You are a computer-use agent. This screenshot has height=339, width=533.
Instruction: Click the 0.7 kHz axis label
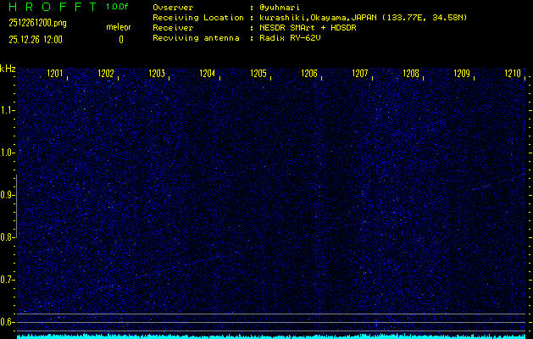[7, 280]
